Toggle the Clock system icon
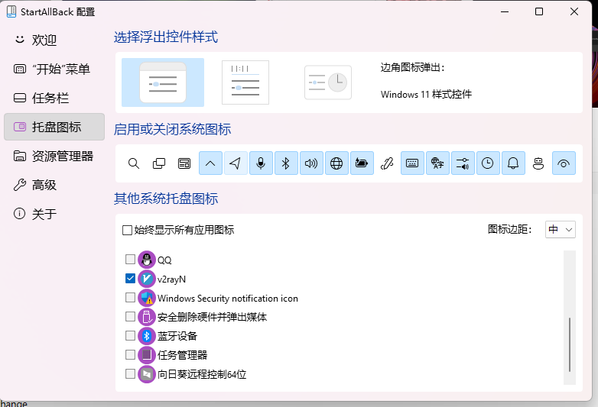This screenshot has width=598, height=407. [x=488, y=163]
